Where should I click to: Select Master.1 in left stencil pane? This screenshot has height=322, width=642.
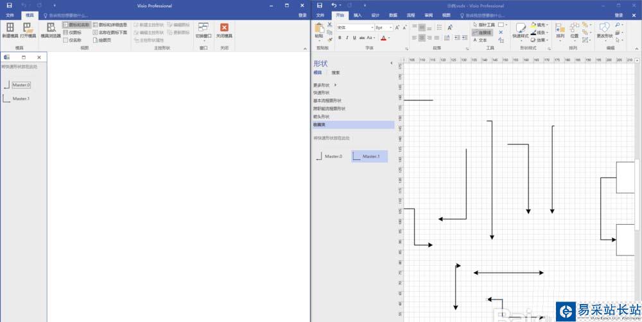click(17, 99)
